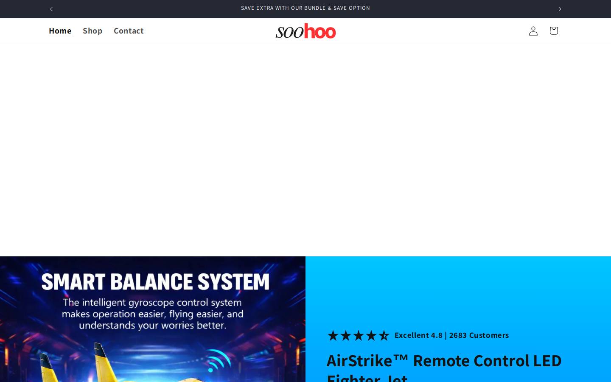Click the next announcement arrow
The height and width of the screenshot is (382, 611).
click(x=560, y=9)
